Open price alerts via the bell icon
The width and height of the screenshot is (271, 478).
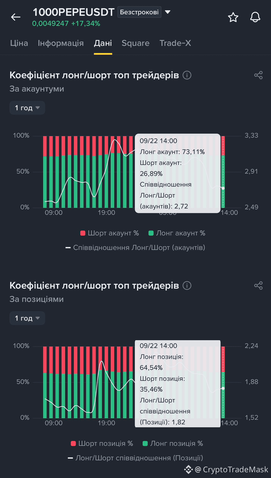point(255,17)
